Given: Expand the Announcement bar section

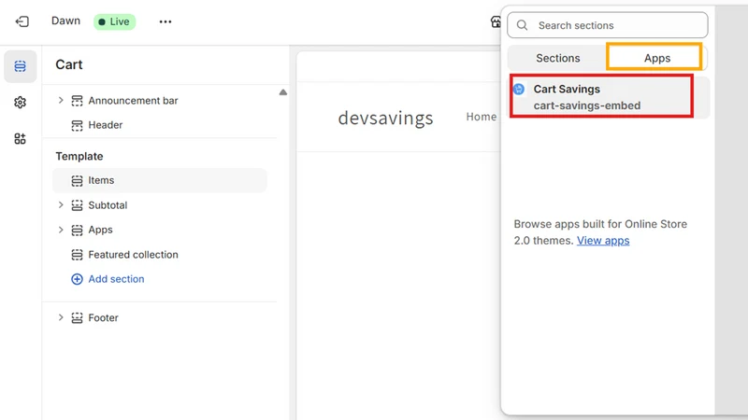Looking at the screenshot, I should [x=61, y=101].
